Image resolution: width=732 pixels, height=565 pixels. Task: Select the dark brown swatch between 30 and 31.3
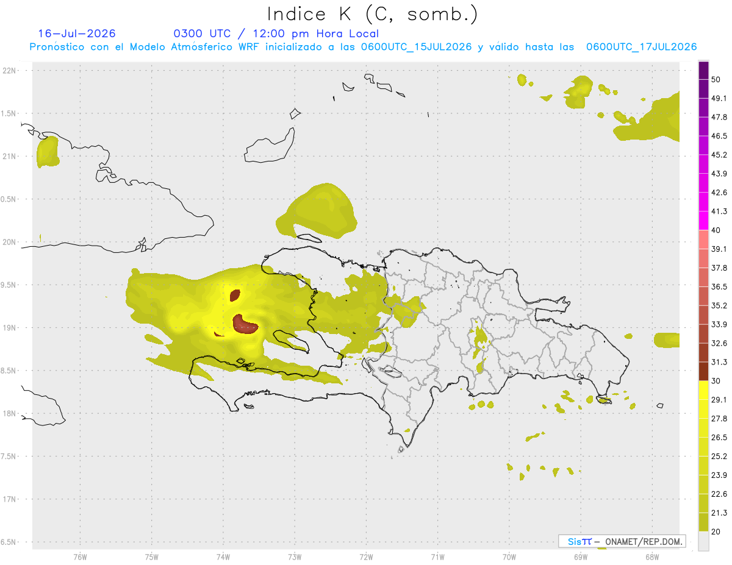tap(703, 371)
